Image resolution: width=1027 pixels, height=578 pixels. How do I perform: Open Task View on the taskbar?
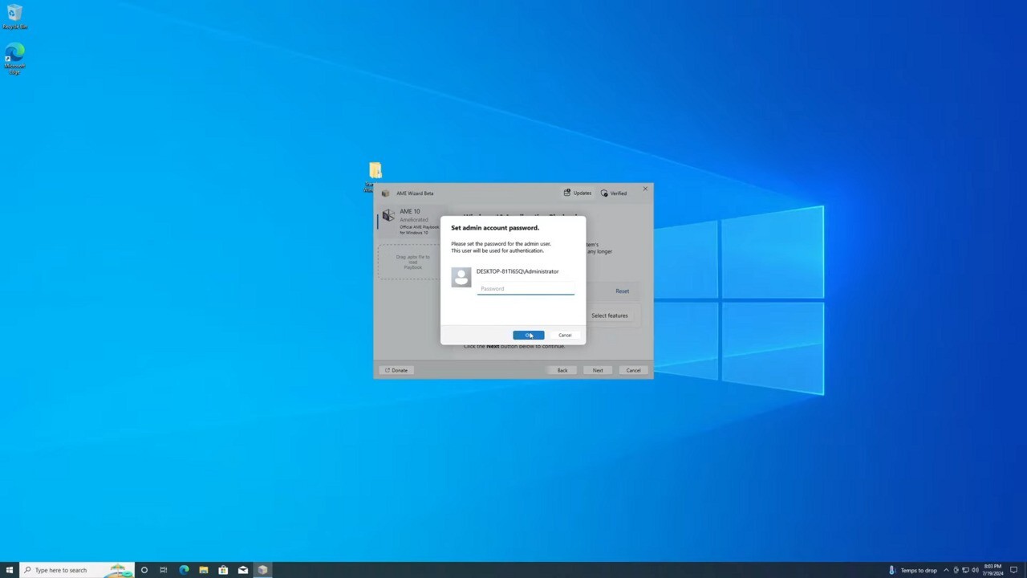[x=164, y=570]
